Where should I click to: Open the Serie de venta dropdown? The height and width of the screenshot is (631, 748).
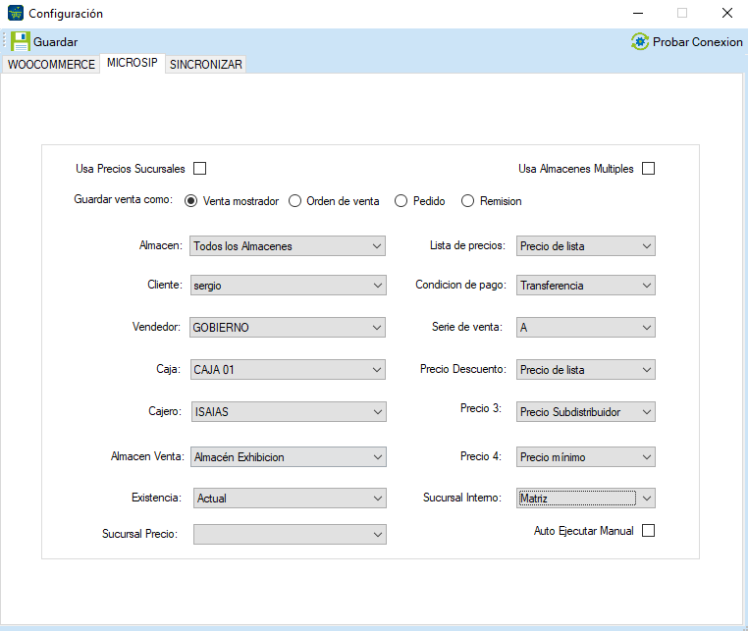pyautogui.click(x=586, y=327)
